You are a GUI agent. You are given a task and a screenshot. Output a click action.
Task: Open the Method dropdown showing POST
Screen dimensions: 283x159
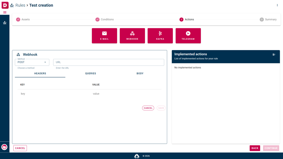tap(32, 62)
